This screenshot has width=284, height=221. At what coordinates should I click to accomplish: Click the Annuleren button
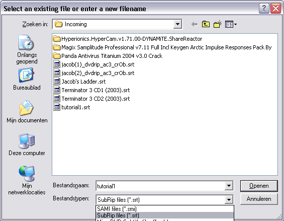[259, 199]
